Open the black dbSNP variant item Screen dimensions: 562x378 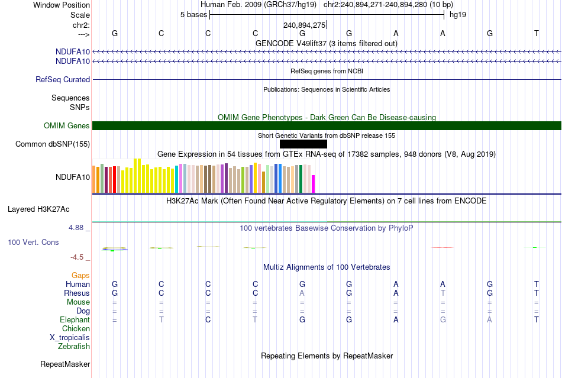click(x=303, y=144)
